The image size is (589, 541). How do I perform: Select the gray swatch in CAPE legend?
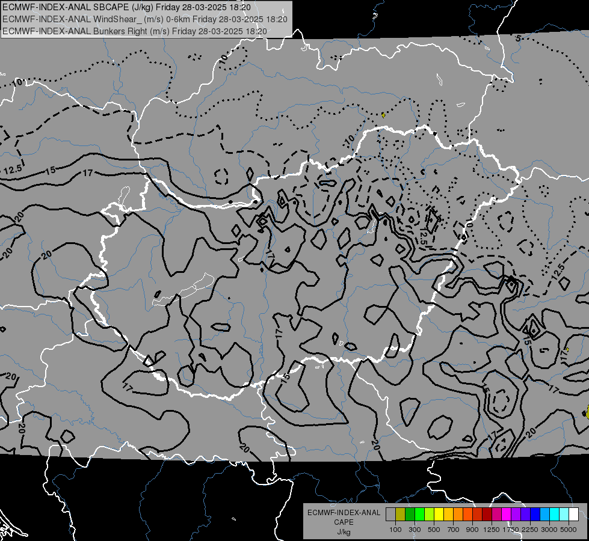[x=390, y=515]
